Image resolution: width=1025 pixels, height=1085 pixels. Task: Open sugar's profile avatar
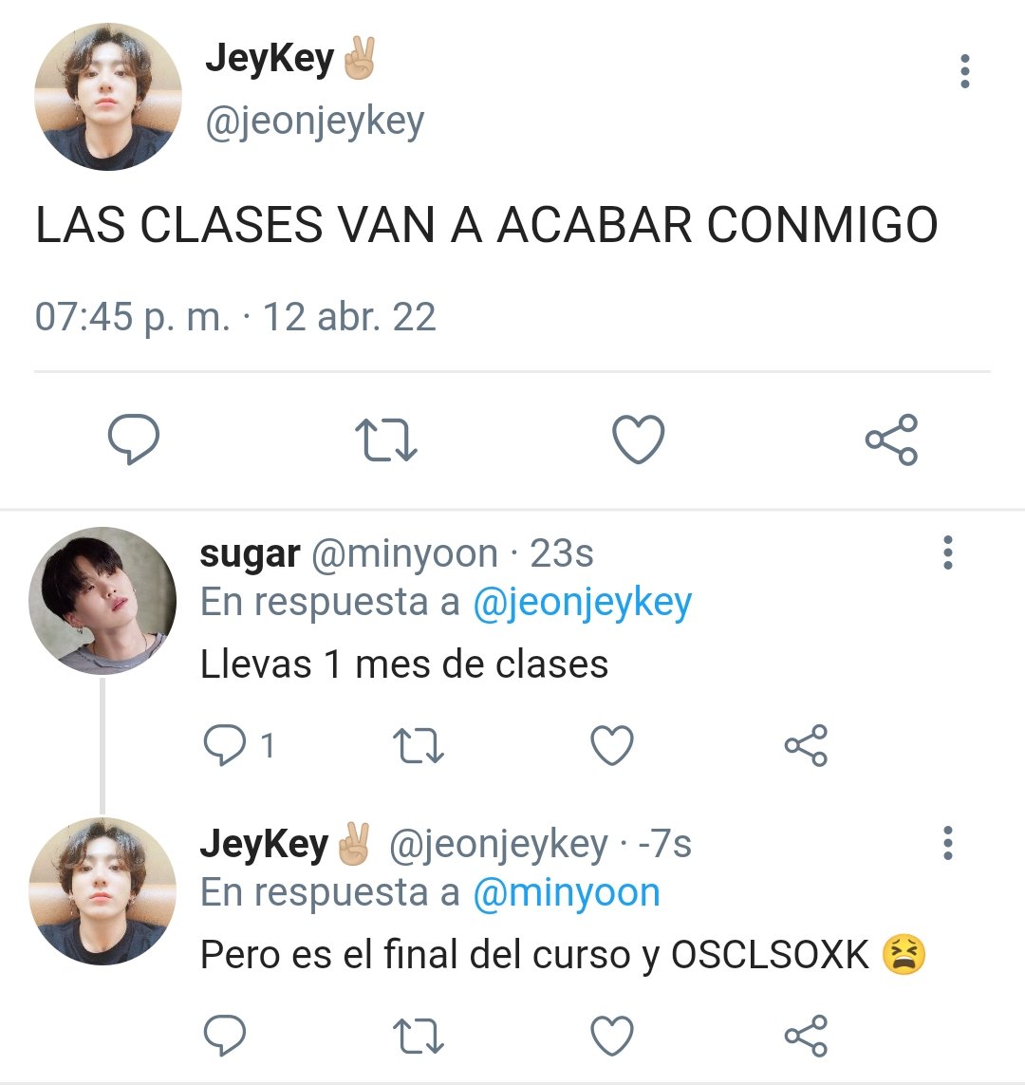pos(102,601)
